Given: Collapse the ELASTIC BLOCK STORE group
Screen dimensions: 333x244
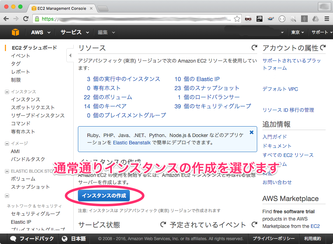Looking at the screenshot, I should pyautogui.click(x=7, y=171).
